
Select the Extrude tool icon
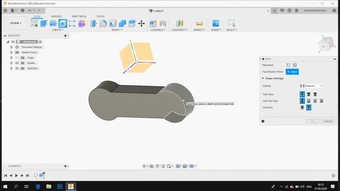point(44,23)
